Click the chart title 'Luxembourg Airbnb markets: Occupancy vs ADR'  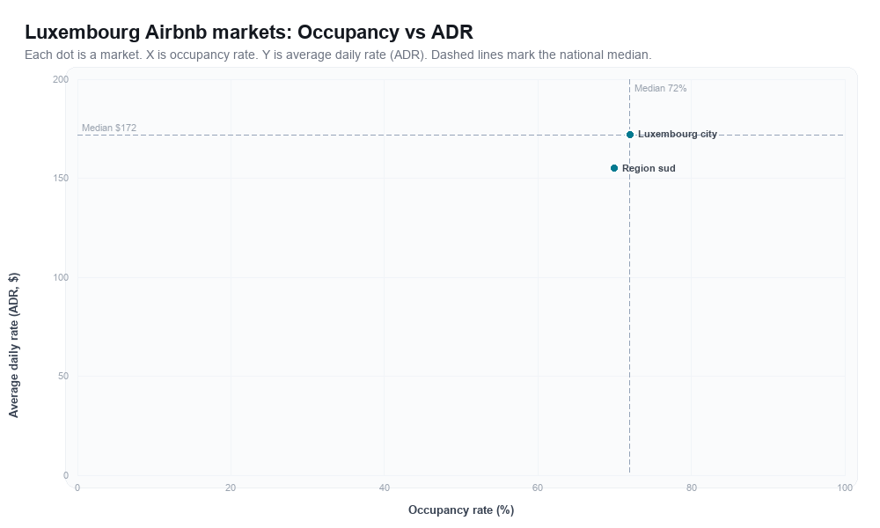coord(249,32)
